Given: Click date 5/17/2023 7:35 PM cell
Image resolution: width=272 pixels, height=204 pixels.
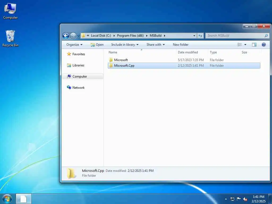Looking at the screenshot, I should pyautogui.click(x=191, y=60).
